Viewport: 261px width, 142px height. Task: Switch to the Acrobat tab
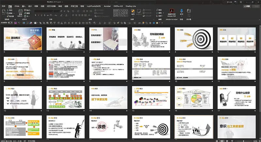click(x=107, y=6)
